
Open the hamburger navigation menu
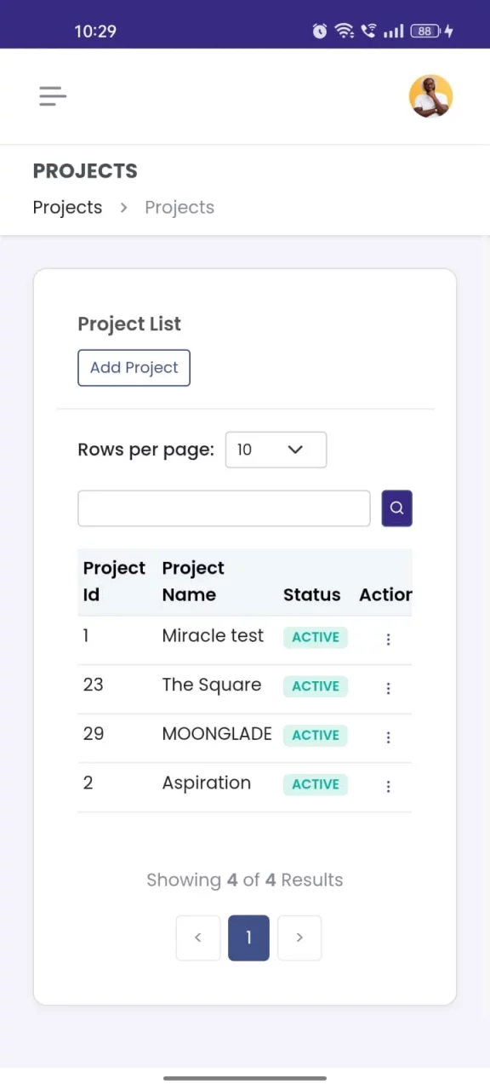coord(53,96)
